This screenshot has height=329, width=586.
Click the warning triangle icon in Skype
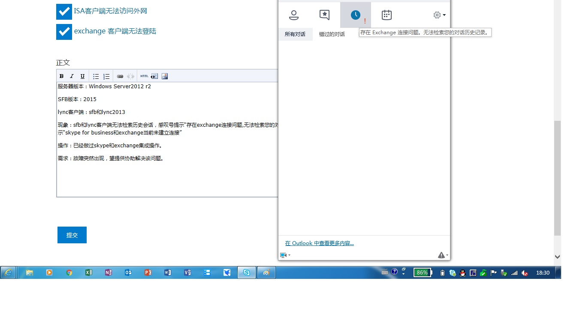pyautogui.click(x=441, y=255)
